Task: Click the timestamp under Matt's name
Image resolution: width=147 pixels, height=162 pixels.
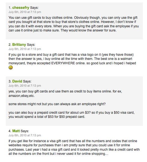Action: click(25, 135)
